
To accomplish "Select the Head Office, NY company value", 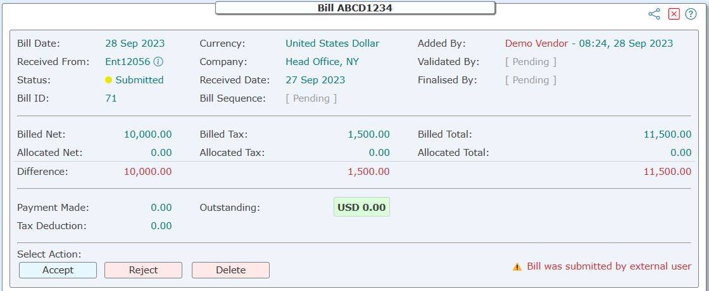I will pos(322,62).
